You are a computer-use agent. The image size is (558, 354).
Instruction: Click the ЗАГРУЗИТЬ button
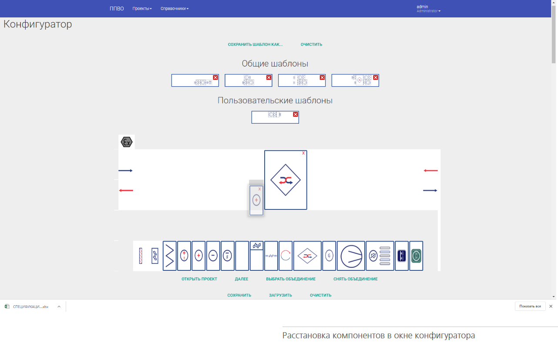(x=281, y=295)
